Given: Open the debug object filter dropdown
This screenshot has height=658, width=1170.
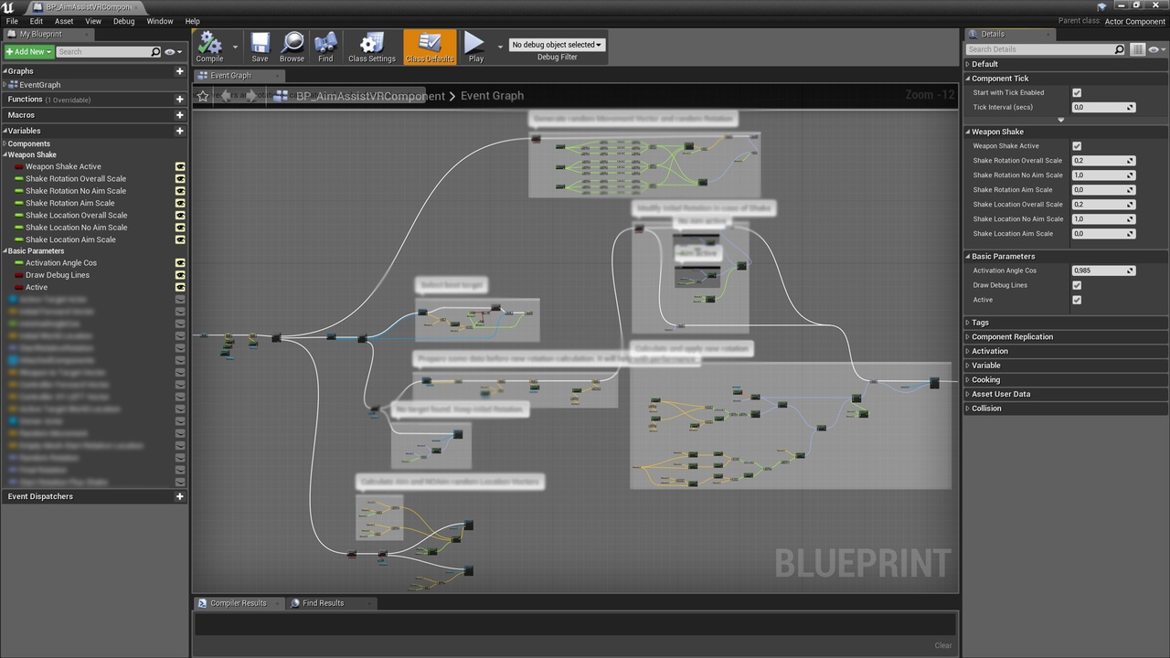Looking at the screenshot, I should (557, 45).
